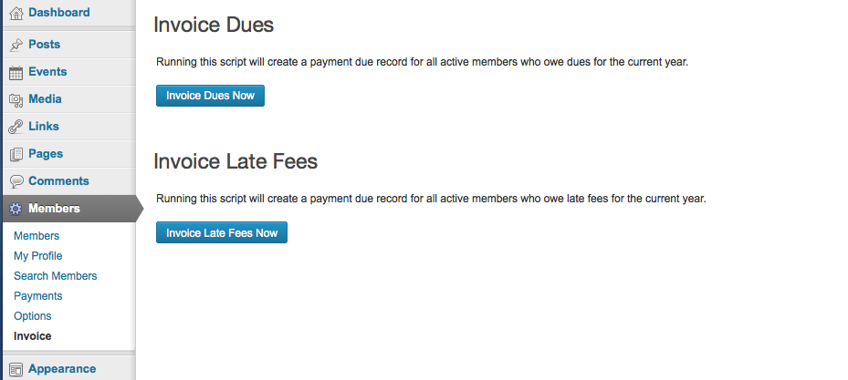Click the Links chain icon
Image resolution: width=848 pixels, height=380 pixels.
click(16, 127)
